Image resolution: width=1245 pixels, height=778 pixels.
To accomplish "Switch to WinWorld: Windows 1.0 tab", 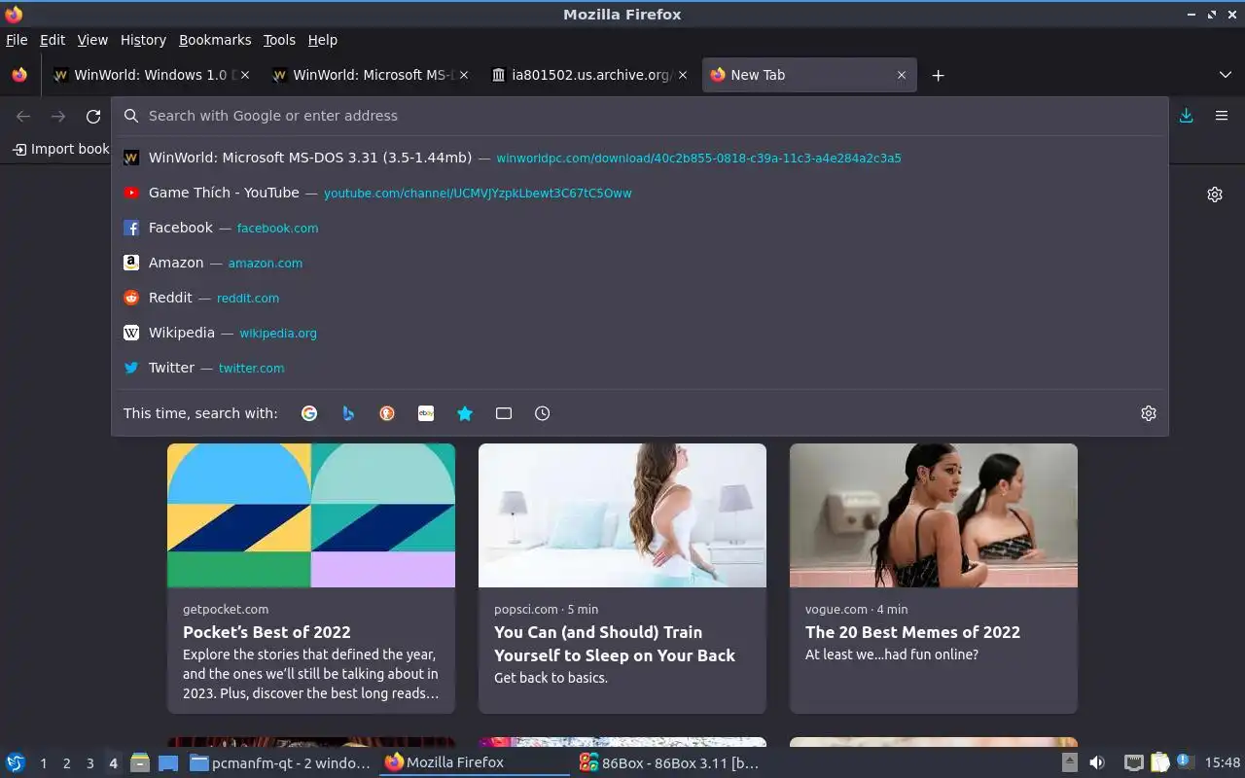I will tap(153, 75).
